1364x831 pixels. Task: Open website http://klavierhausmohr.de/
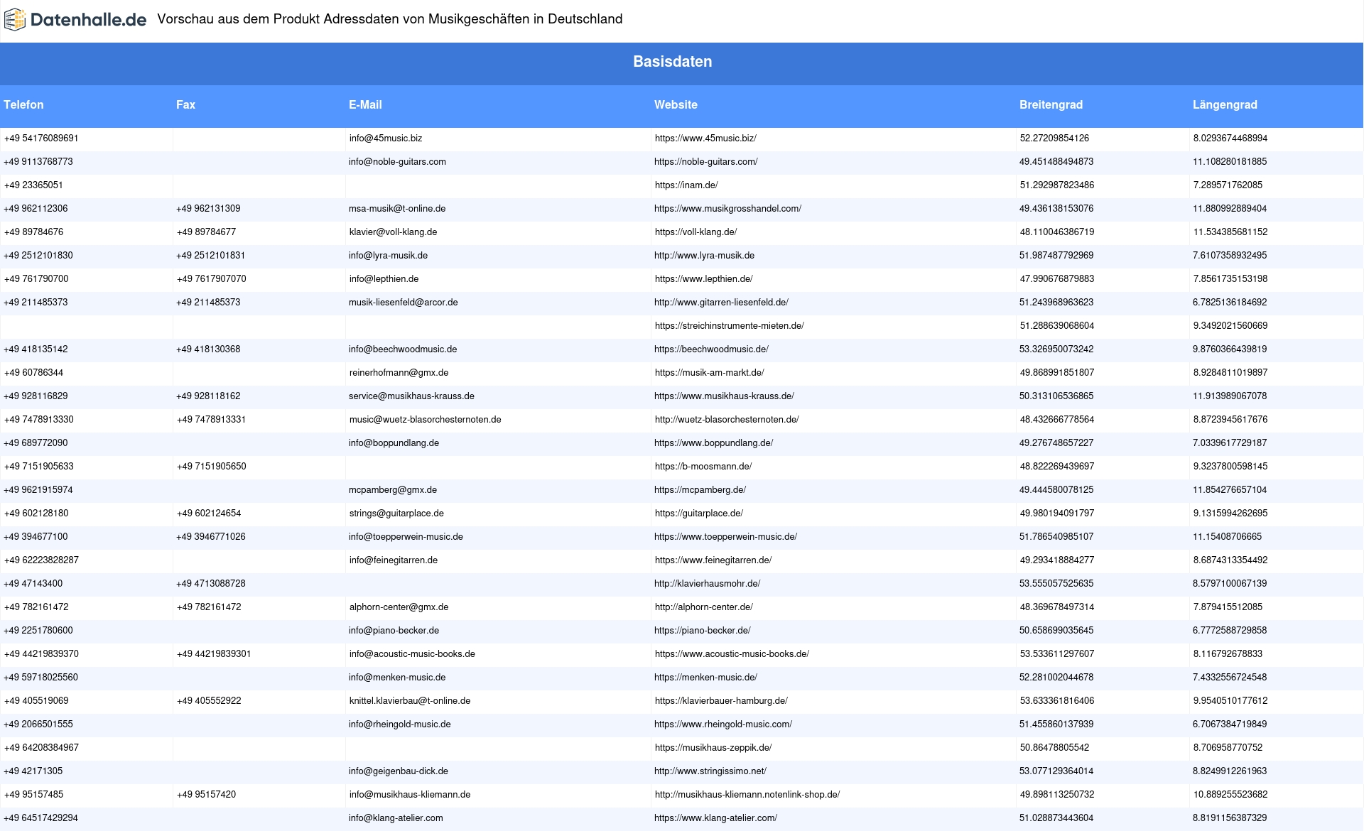click(x=707, y=584)
